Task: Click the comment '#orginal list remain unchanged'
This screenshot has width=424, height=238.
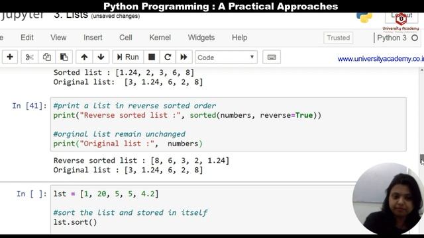Action: (x=119, y=134)
